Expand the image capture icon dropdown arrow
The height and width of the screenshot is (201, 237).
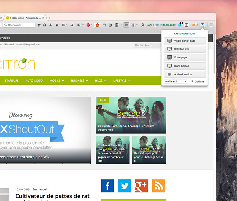(x=83, y=25)
